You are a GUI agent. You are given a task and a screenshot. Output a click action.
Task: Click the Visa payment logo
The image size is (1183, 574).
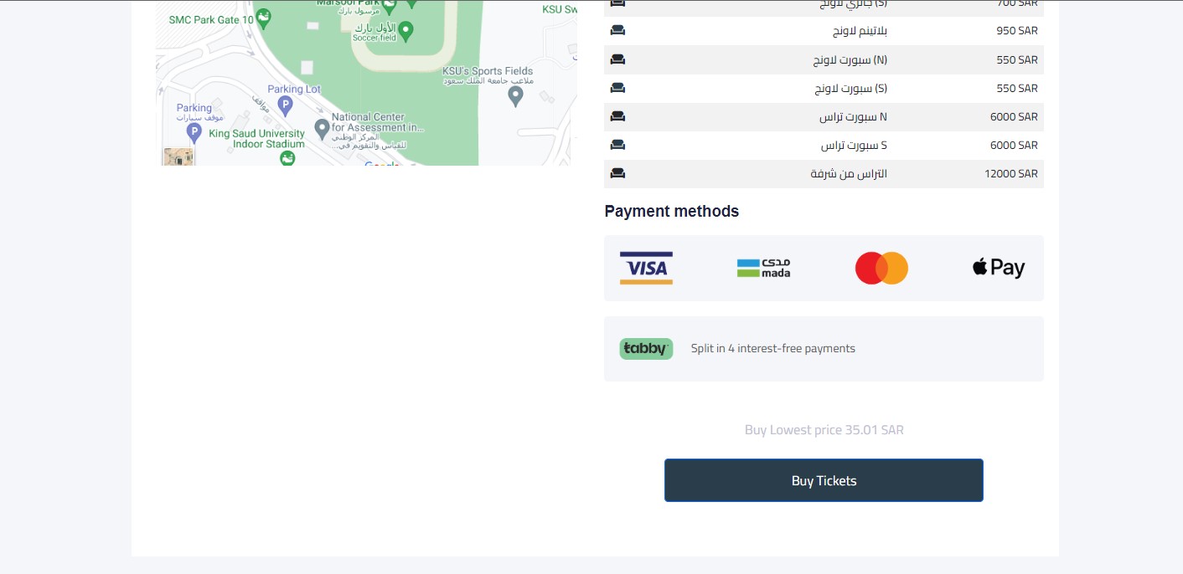click(x=646, y=268)
